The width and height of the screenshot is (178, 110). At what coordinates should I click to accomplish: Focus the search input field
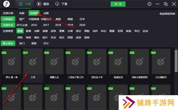(90, 4)
